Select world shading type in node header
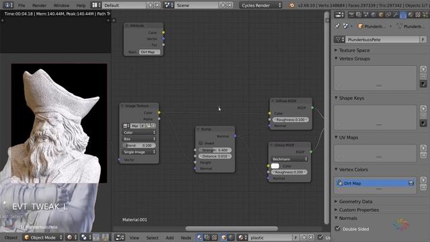430x242 pixels. click(231, 237)
